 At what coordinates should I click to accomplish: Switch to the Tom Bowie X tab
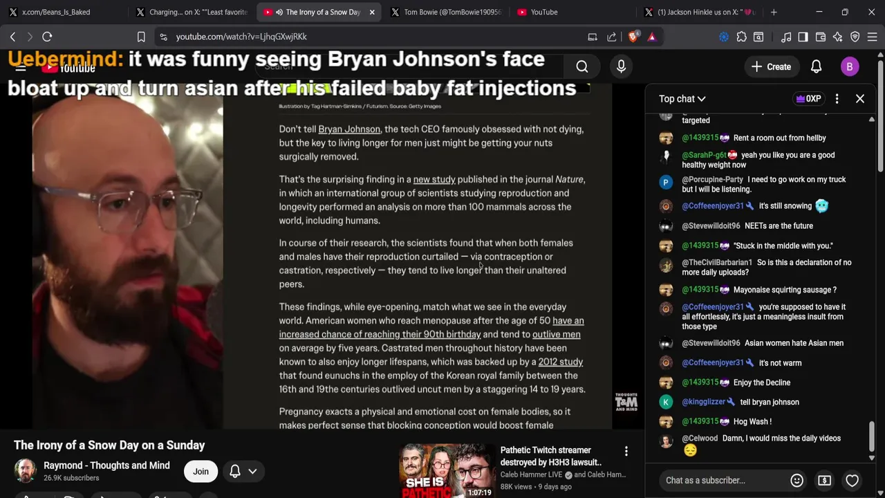(447, 12)
